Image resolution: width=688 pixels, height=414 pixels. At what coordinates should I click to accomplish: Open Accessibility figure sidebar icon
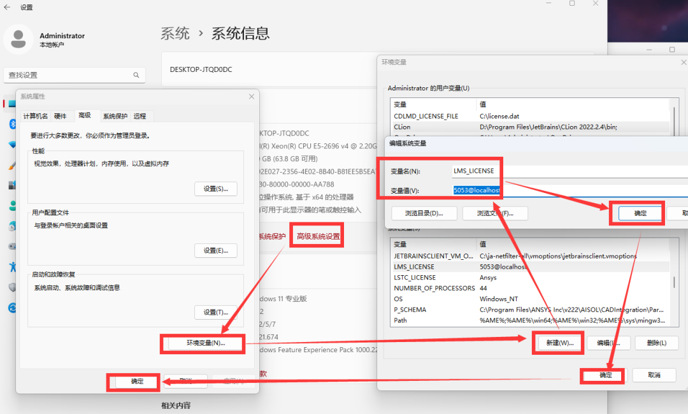[x=12, y=266]
